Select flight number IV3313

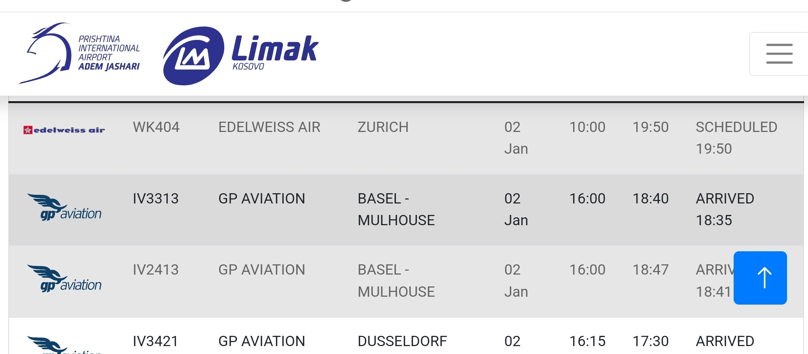156,199
